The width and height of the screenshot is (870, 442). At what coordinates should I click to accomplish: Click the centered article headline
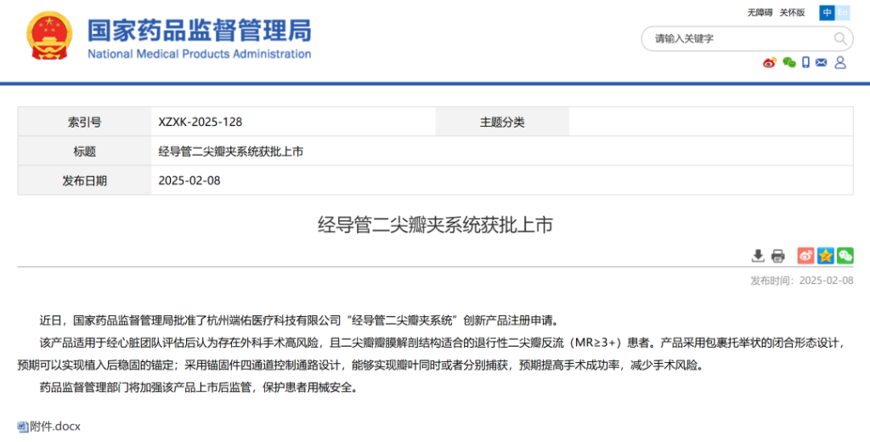click(x=435, y=225)
